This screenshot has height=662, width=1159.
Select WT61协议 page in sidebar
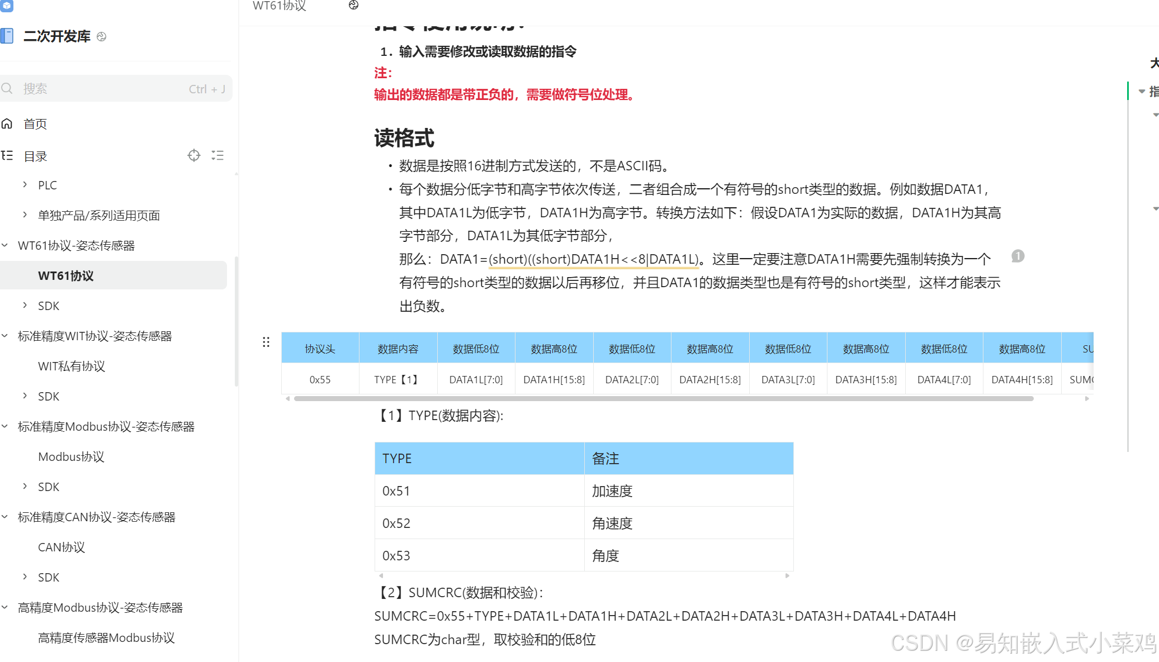point(66,275)
